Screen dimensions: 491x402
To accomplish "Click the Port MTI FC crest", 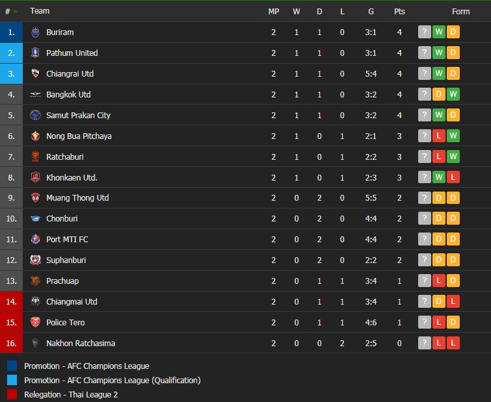I will (x=35, y=240).
